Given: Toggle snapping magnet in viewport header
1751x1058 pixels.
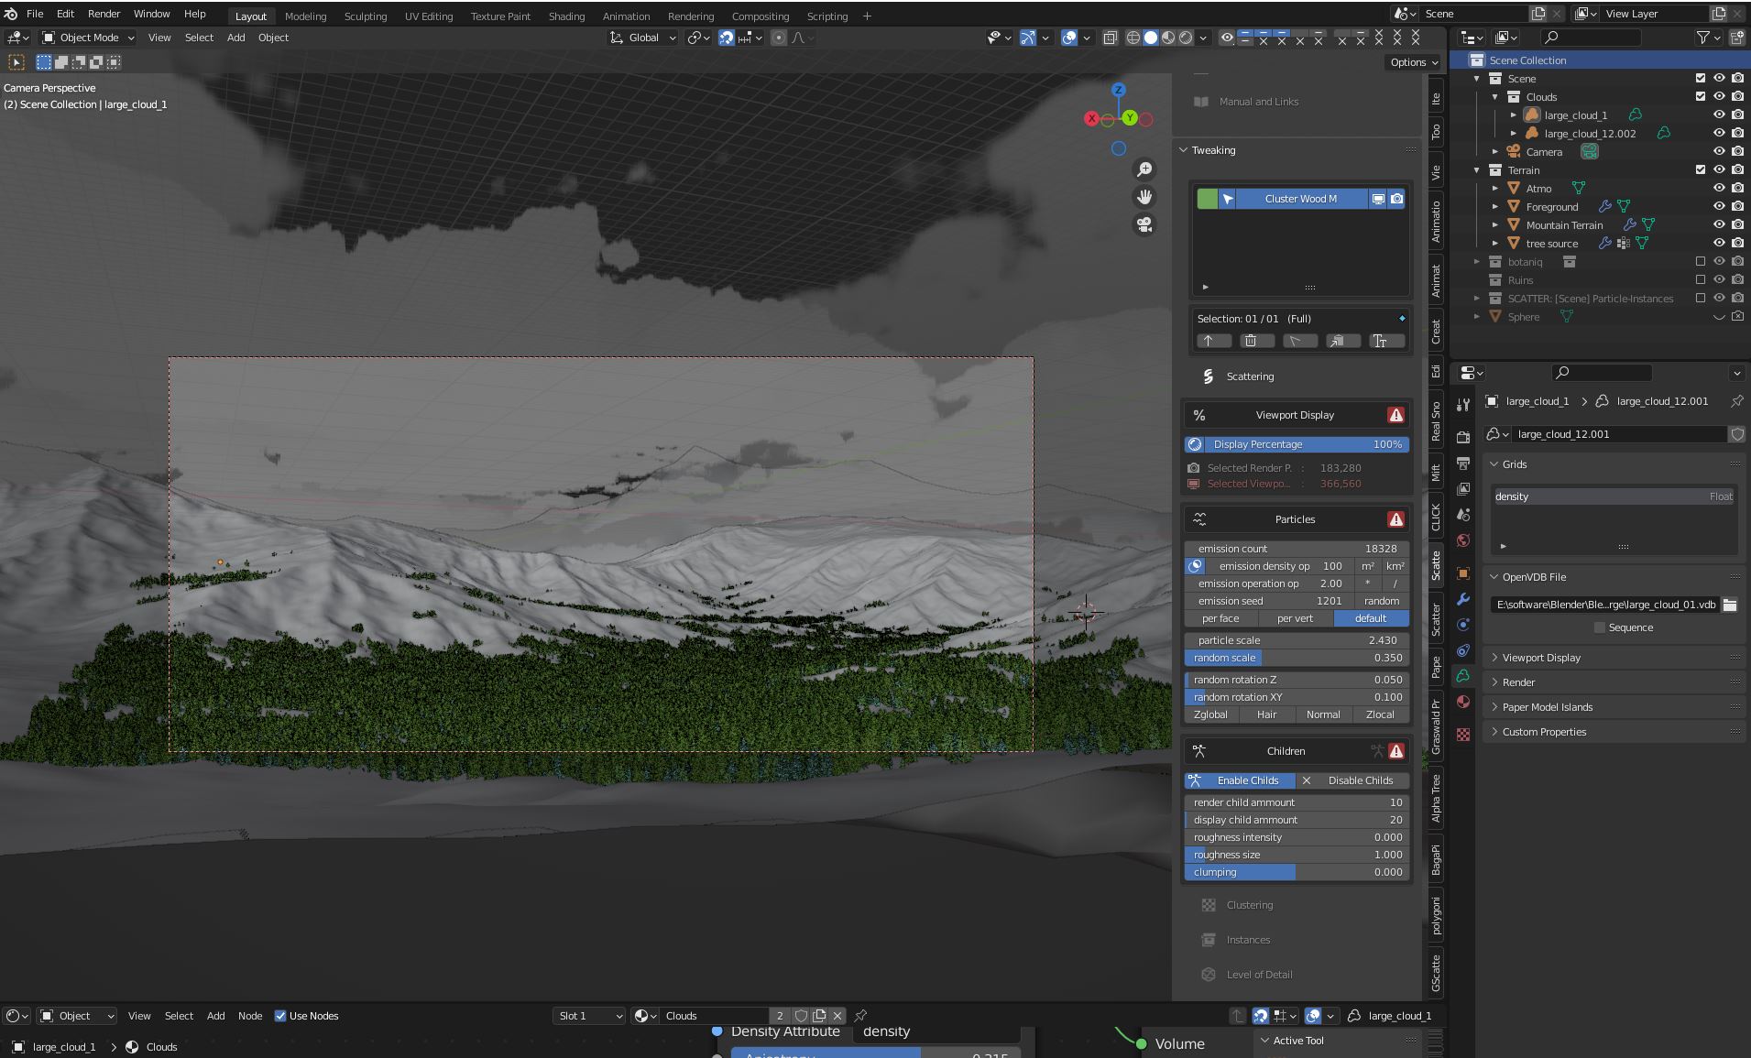Looking at the screenshot, I should coord(726,38).
